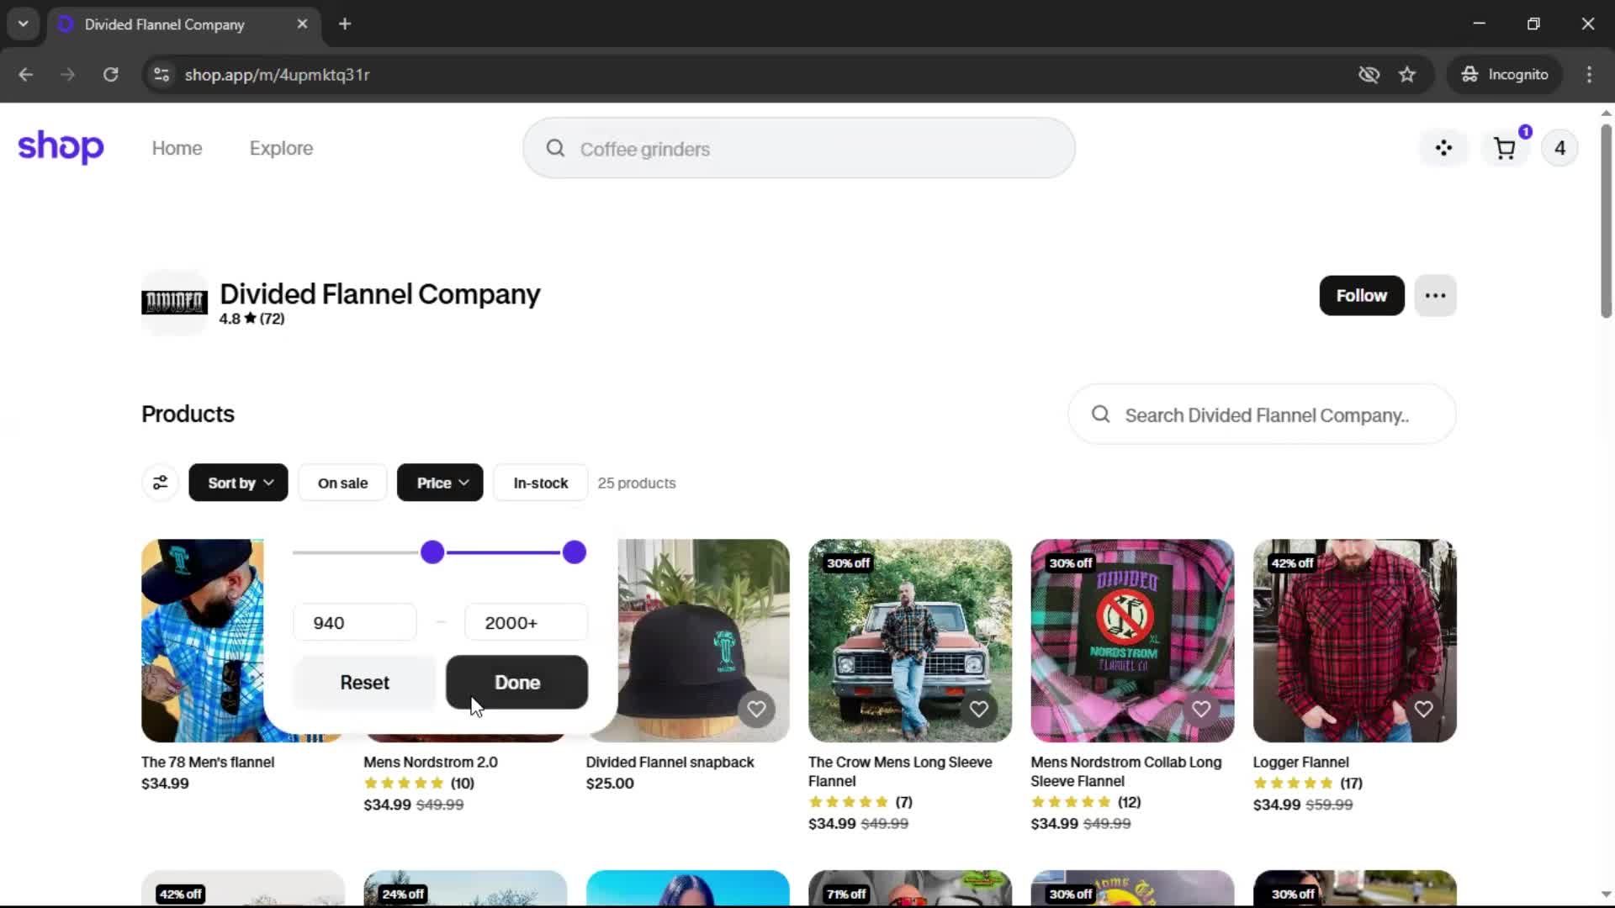This screenshot has height=908, width=1615.
Task: Open the Explore menu item
Action: [281, 149]
